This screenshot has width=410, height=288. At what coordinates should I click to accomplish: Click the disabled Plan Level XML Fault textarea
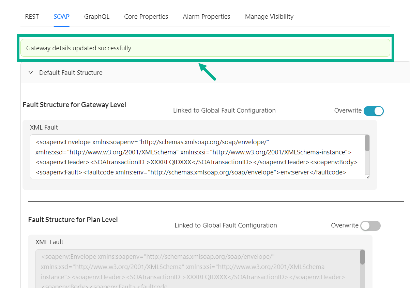[x=198, y=269]
